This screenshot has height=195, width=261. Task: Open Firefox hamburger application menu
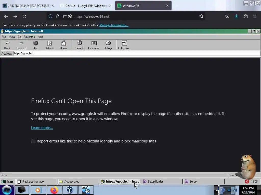[255, 16]
